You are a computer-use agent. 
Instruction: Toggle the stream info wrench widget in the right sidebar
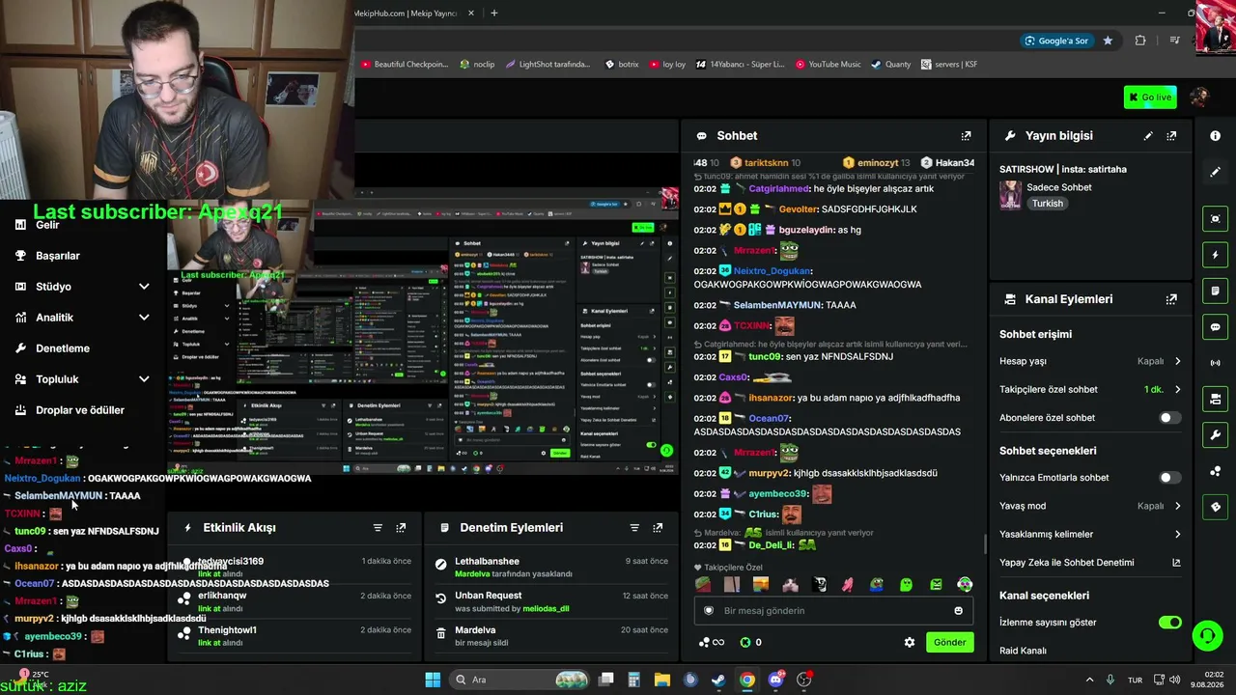(x=1215, y=434)
